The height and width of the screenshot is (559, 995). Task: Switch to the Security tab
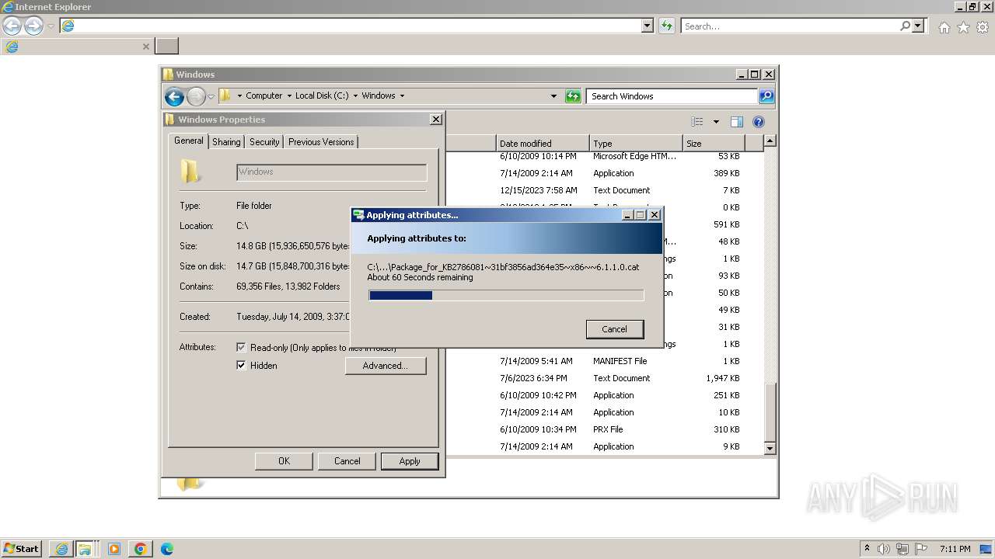(x=264, y=142)
